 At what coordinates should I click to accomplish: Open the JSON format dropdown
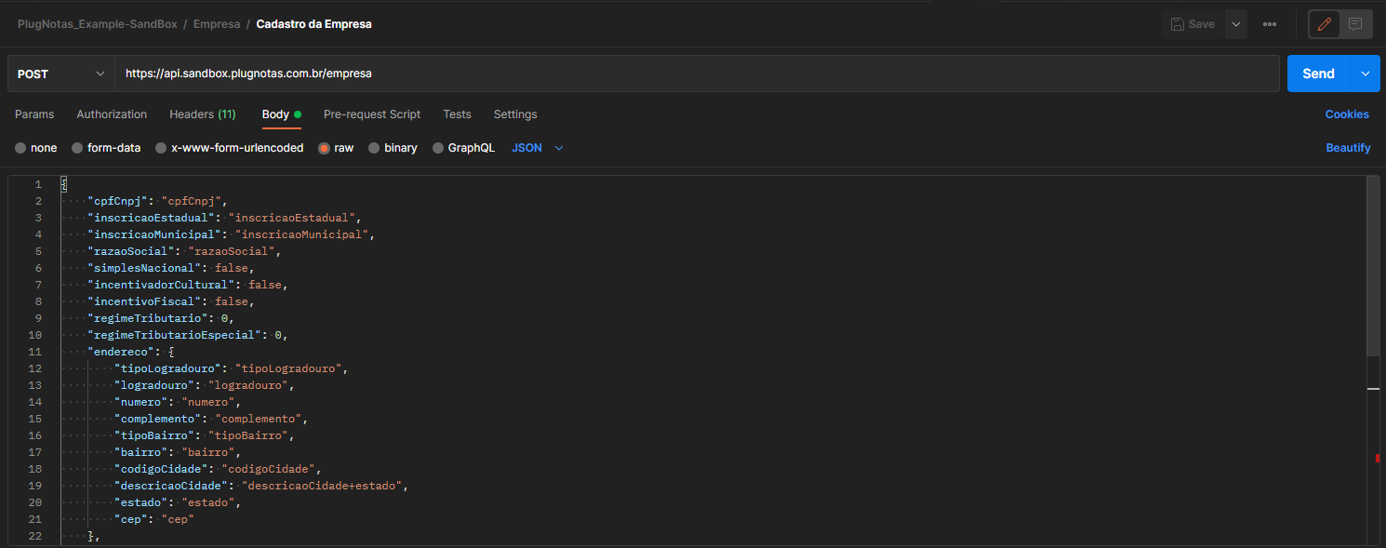(538, 148)
